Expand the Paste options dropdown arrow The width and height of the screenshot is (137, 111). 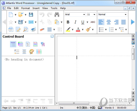(62, 22)
